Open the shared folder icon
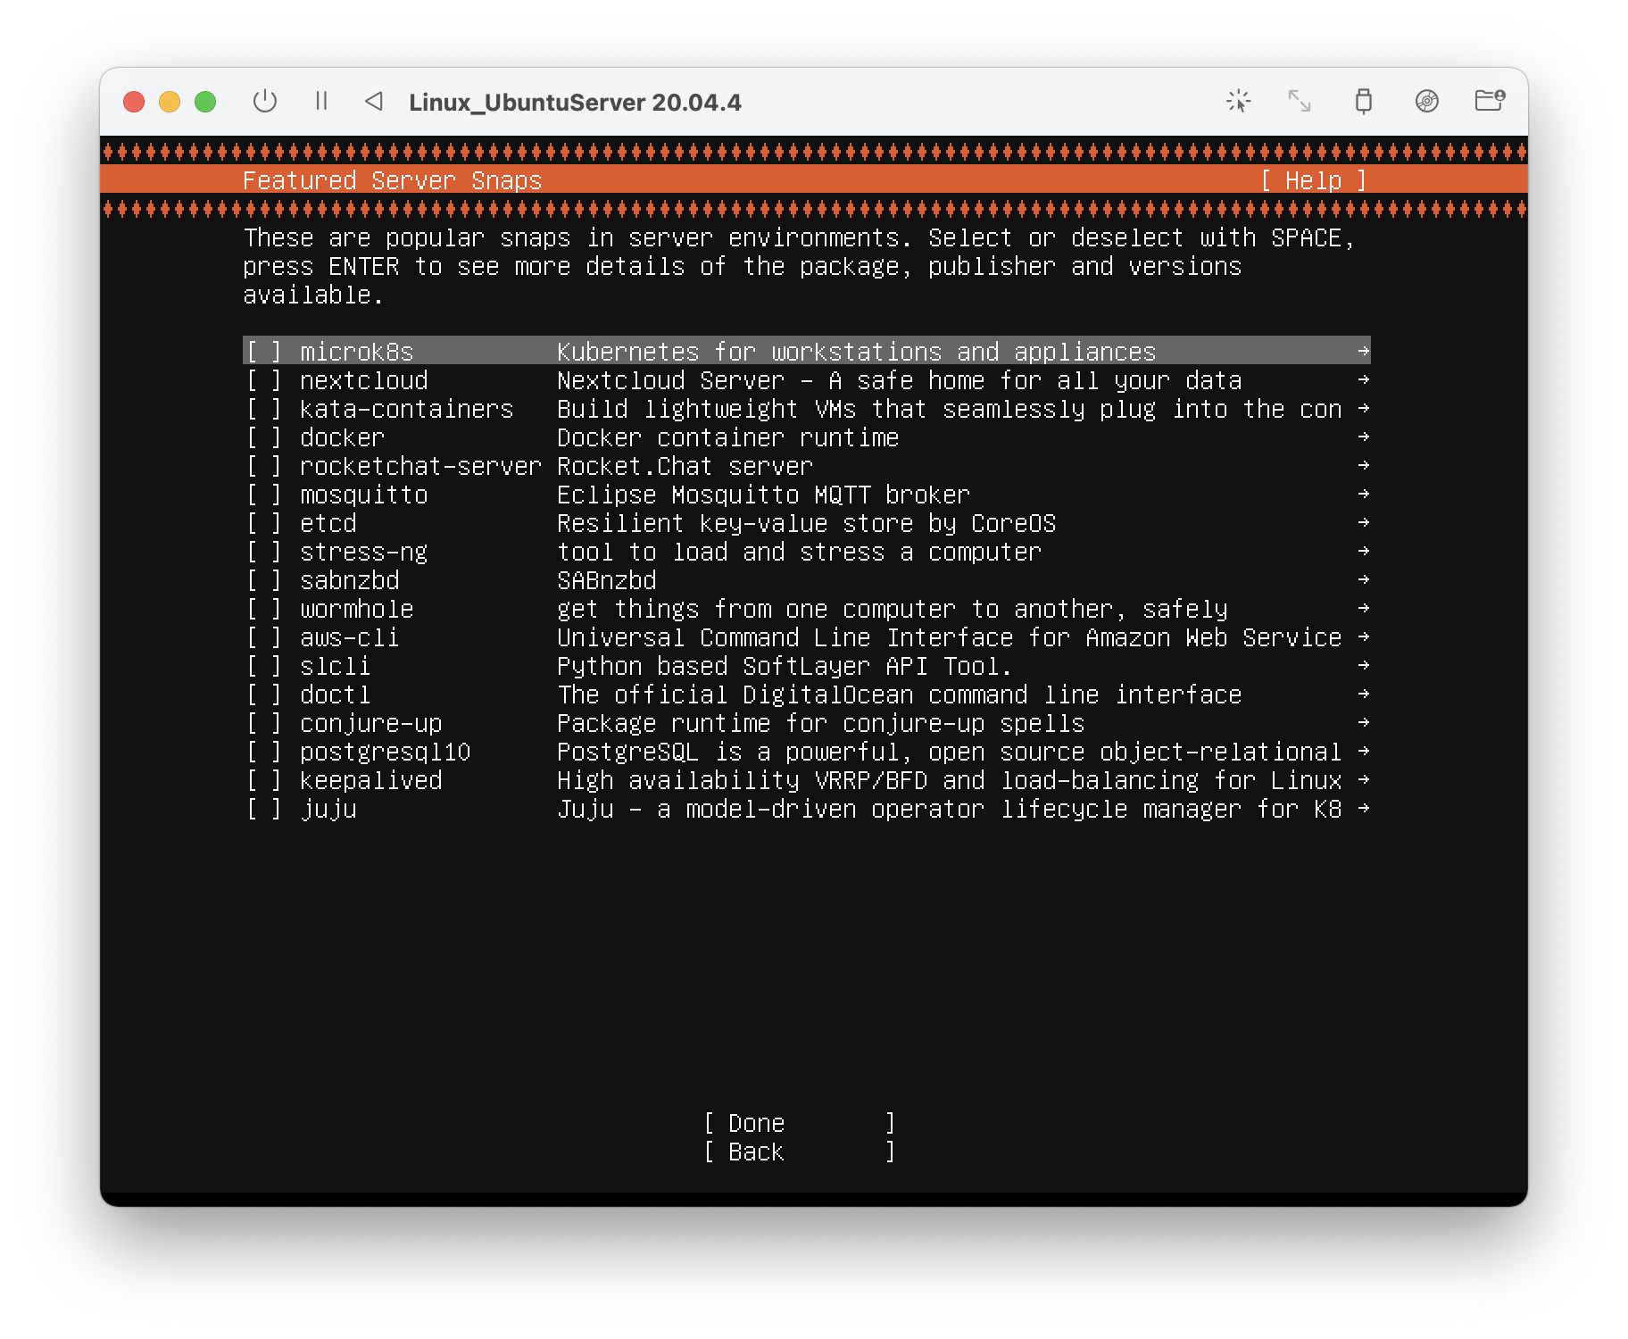This screenshot has height=1339, width=1628. click(x=1490, y=100)
